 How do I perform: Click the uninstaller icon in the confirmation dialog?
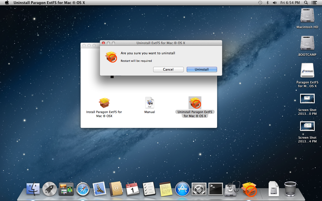click(111, 57)
